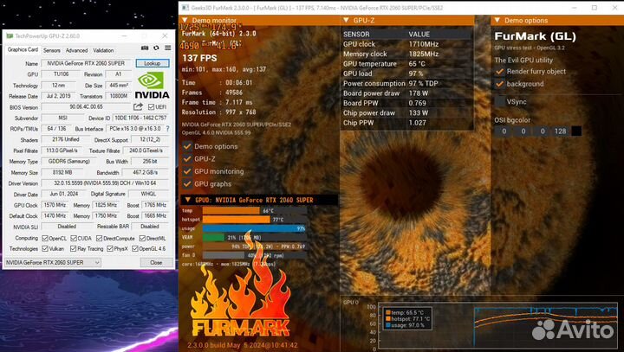Click BIOS version share/export icon
The width and height of the screenshot is (624, 352).
point(138,106)
